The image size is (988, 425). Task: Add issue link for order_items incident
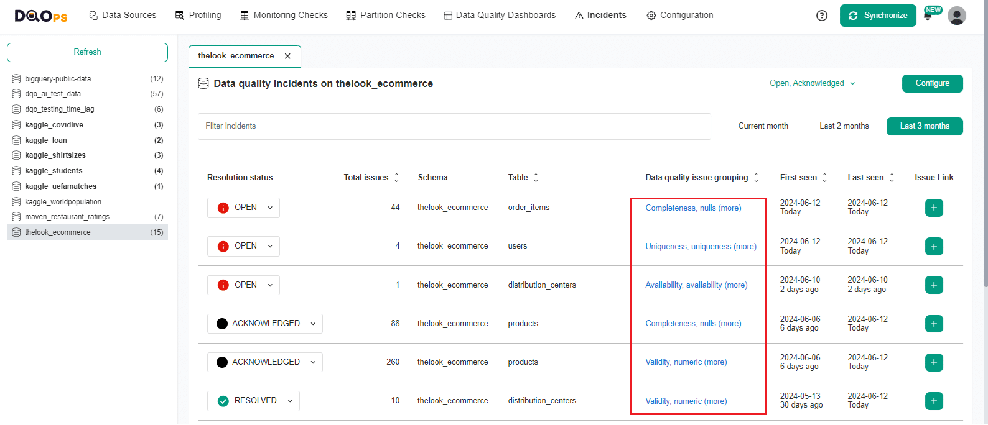point(934,208)
